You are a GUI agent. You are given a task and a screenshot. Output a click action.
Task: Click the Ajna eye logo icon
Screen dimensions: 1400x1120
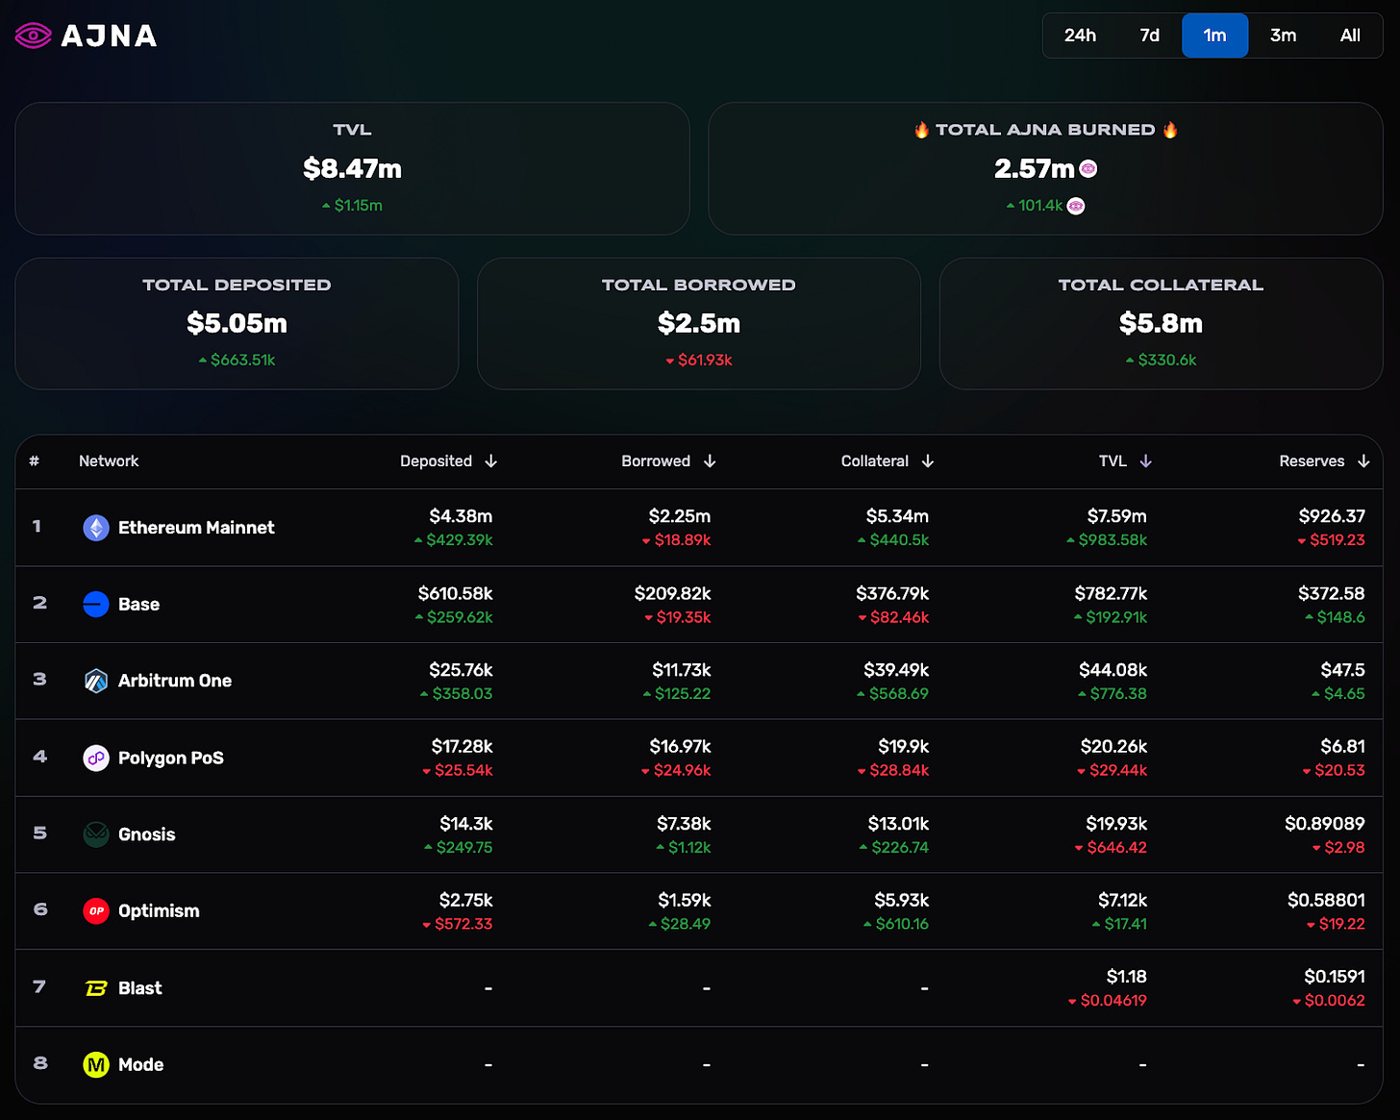(x=33, y=37)
